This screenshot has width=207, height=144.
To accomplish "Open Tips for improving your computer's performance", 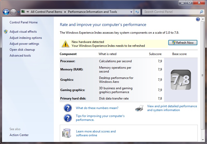I will [x=100, y=118].
